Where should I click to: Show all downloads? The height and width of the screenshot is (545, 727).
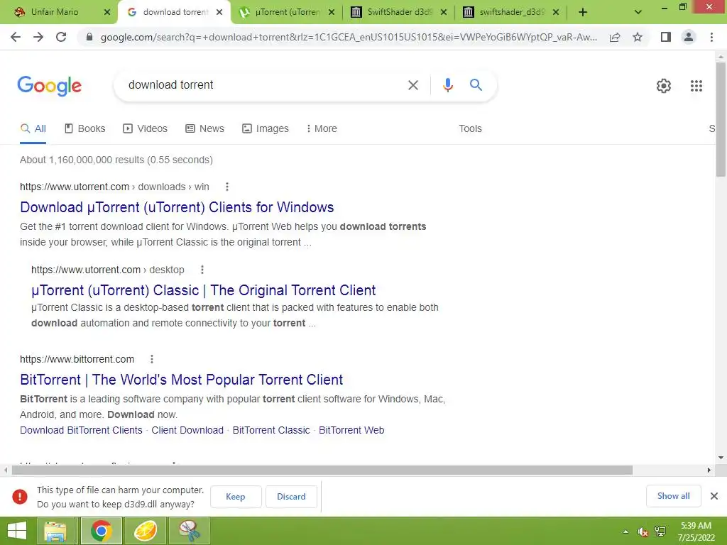673,496
